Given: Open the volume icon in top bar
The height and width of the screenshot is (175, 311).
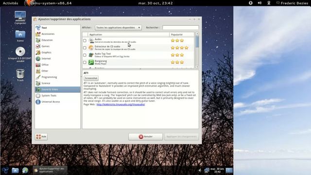Looking at the screenshot, I should [259, 3].
